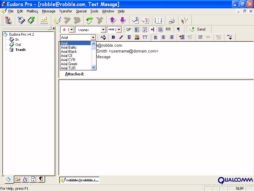Check mail with the download tray icon
This screenshot has width=254, height=191.
click(x=44, y=20)
